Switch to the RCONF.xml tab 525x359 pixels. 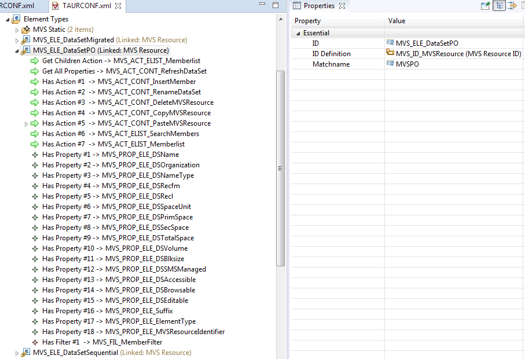tap(16, 5)
